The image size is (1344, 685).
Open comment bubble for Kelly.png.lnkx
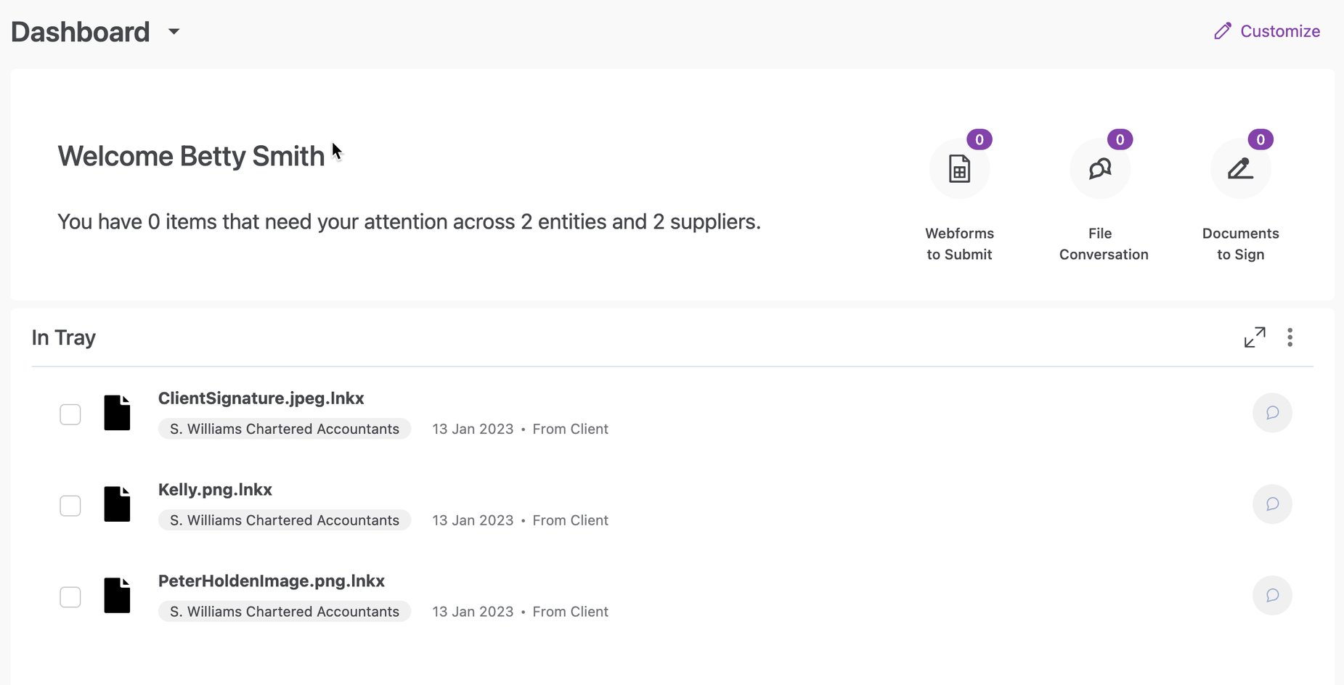point(1272,504)
